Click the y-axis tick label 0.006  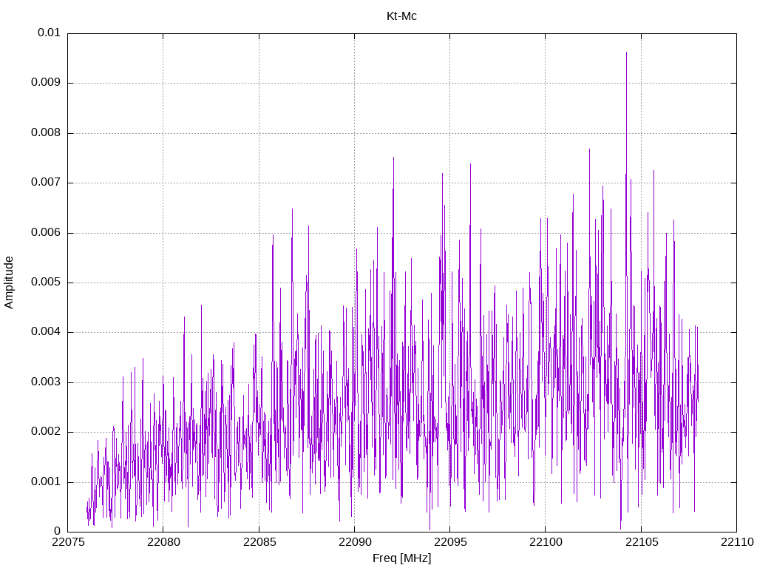pos(45,233)
